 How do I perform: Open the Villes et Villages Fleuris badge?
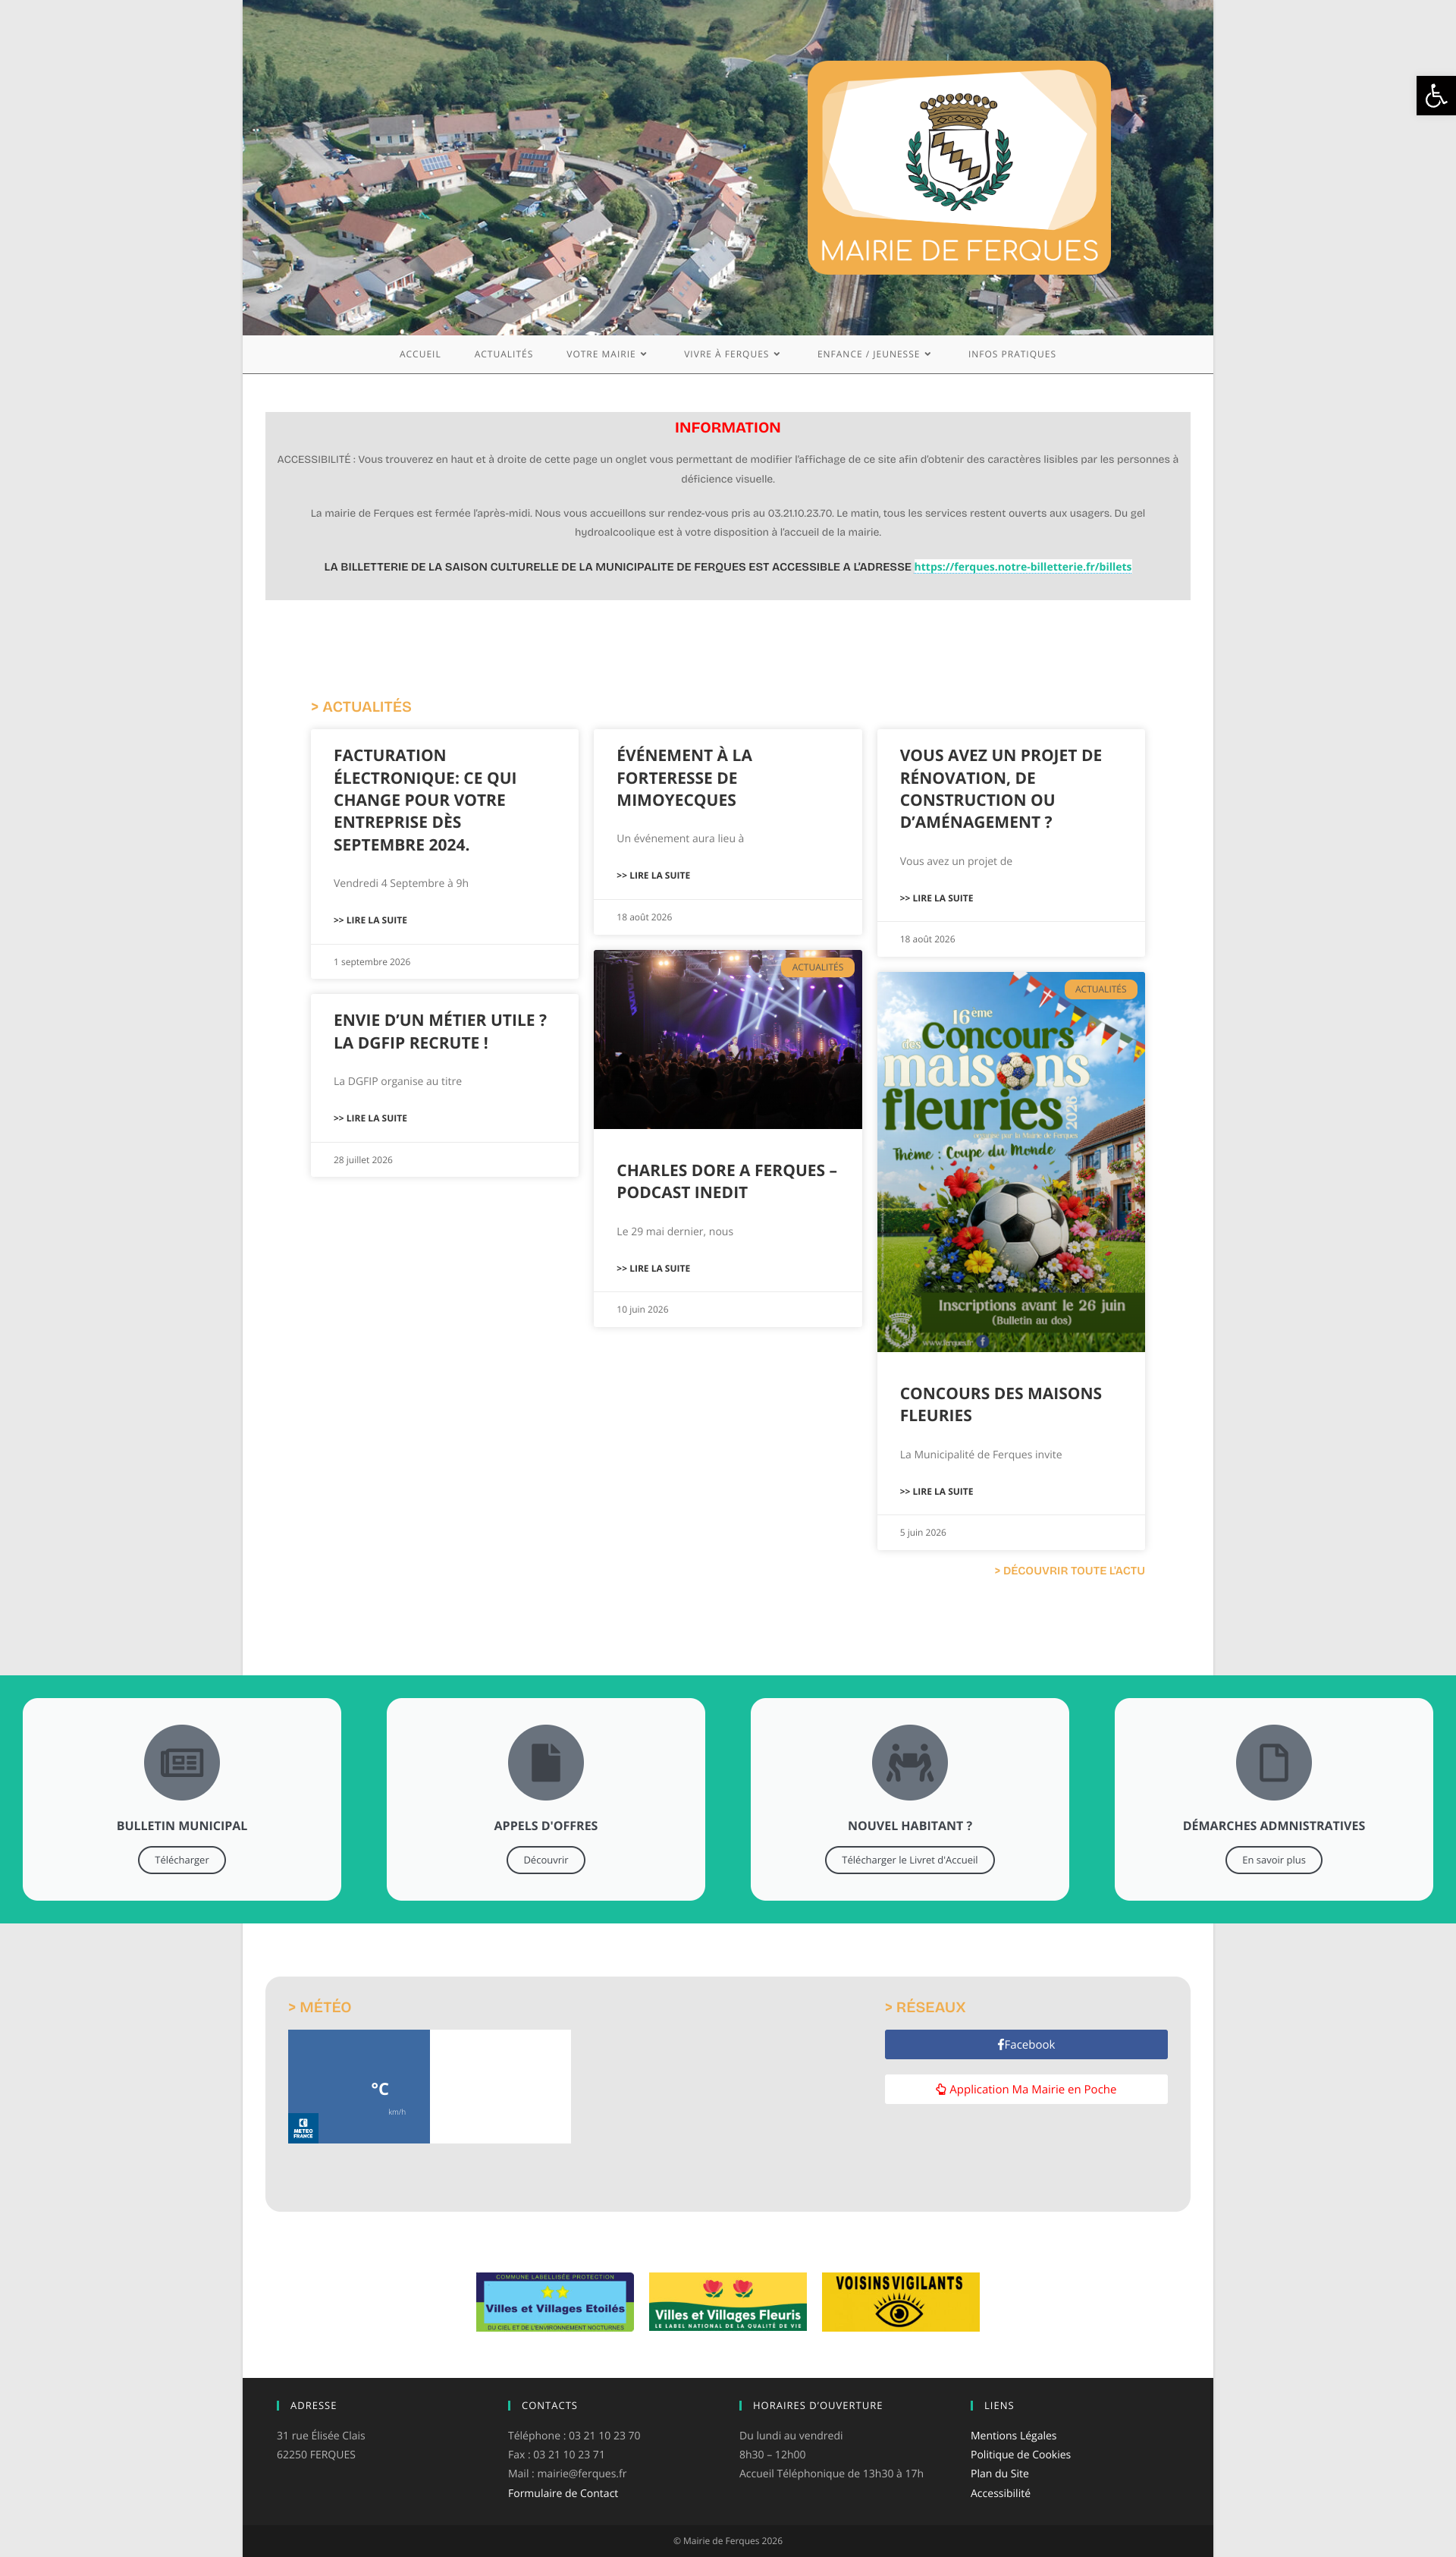tap(728, 2302)
